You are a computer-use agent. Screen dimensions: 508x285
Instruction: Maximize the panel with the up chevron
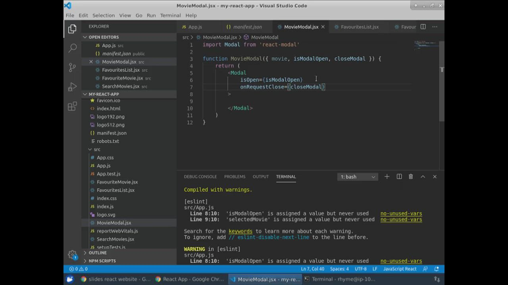tap(423, 177)
